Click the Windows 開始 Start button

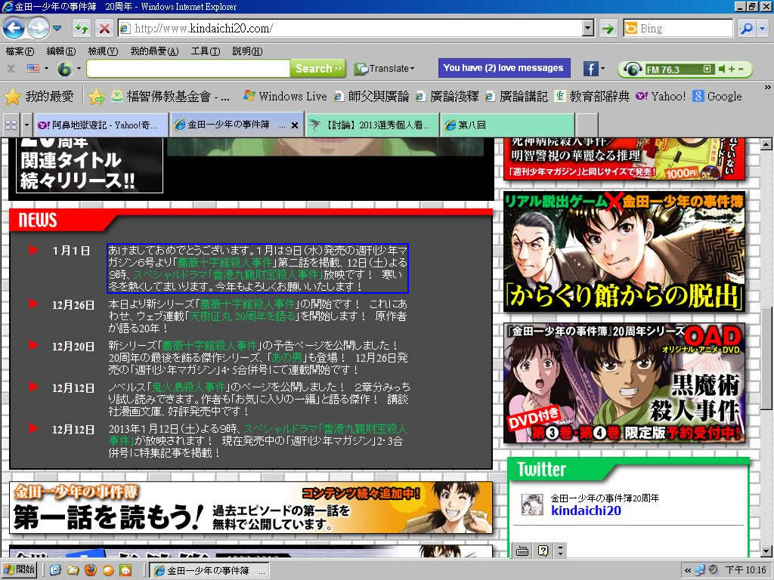click(x=20, y=569)
